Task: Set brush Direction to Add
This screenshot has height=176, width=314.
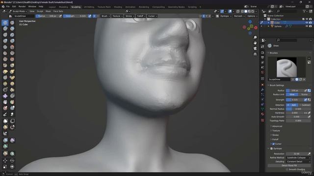Action: pyautogui.click(x=292, y=105)
